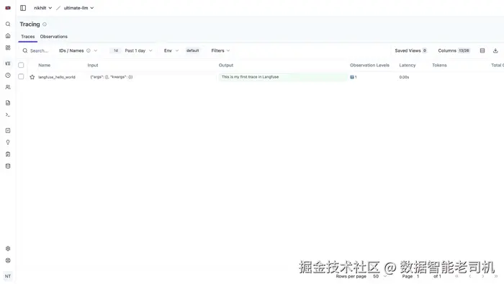Screen dimensions: 504x284
Task: Click the observation level icon in row
Action: point(352,77)
